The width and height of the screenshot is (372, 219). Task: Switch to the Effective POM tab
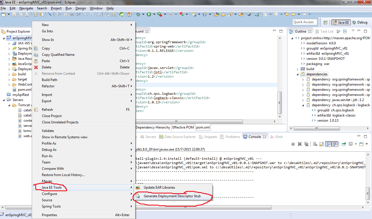pos(183,127)
